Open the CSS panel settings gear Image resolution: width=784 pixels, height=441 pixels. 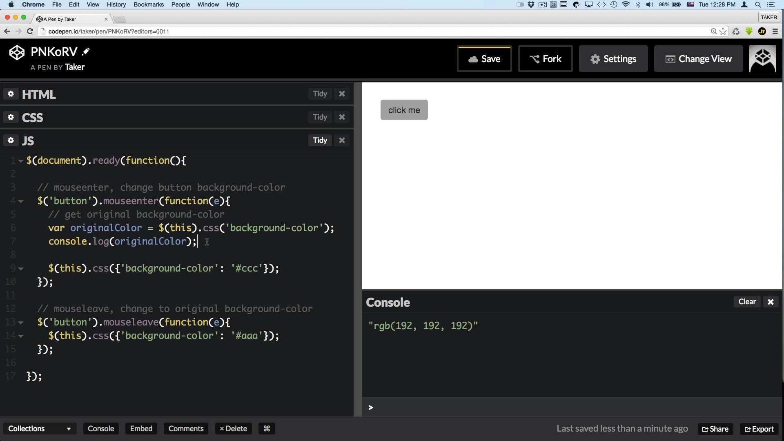tap(11, 117)
